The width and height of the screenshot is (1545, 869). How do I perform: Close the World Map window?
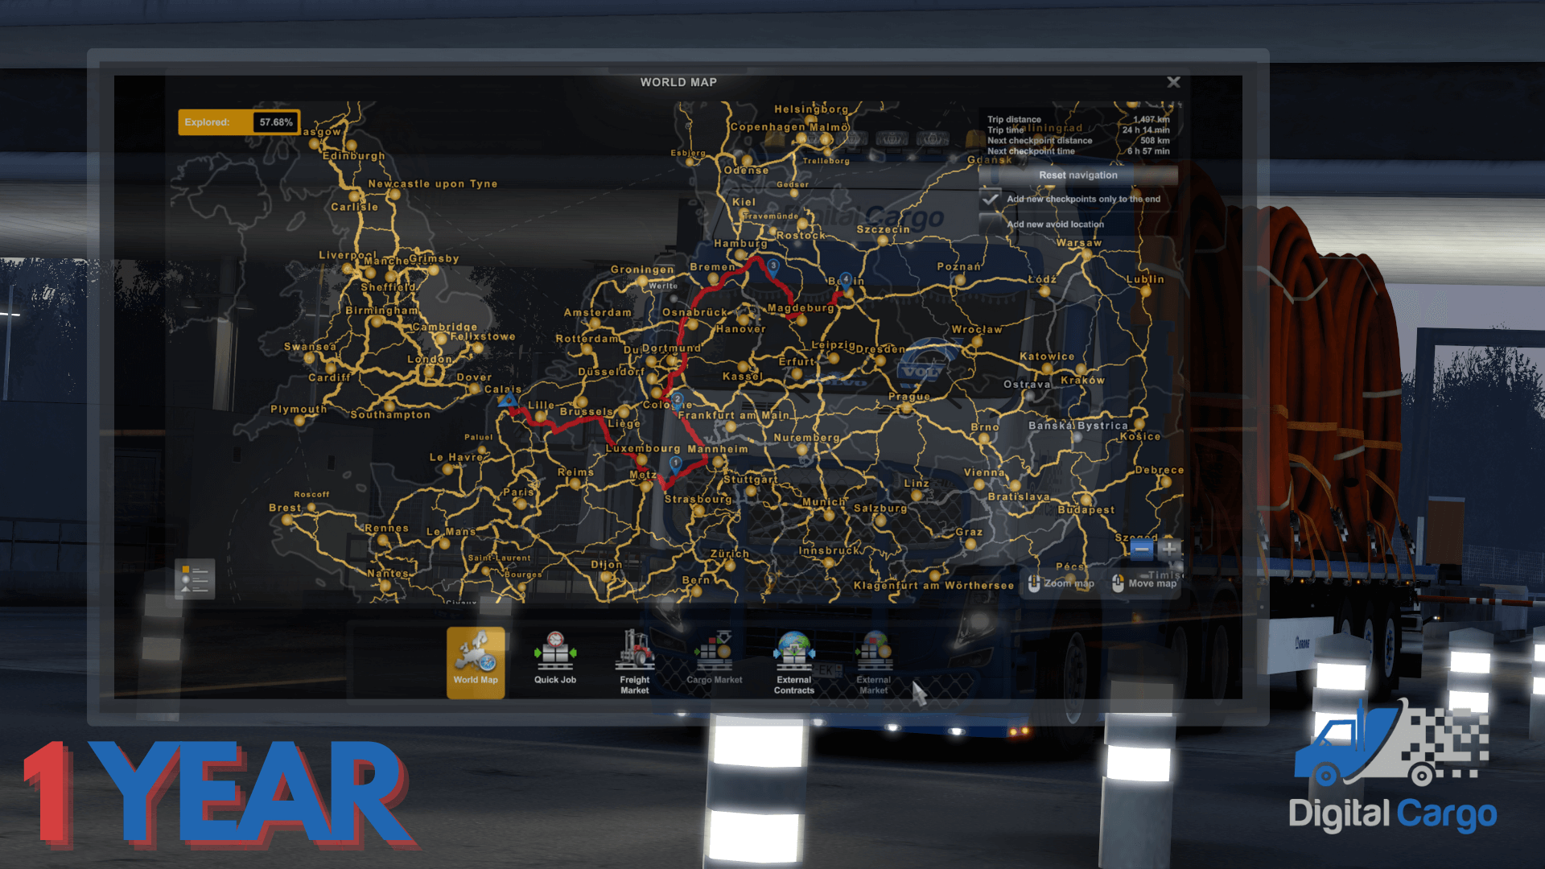point(1173,82)
